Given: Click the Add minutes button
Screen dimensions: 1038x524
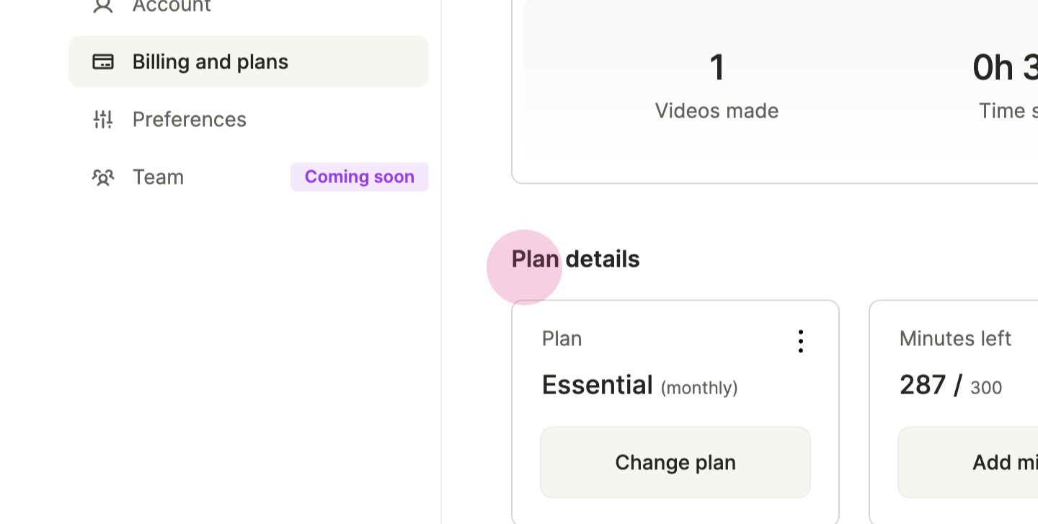Looking at the screenshot, I should point(968,462).
